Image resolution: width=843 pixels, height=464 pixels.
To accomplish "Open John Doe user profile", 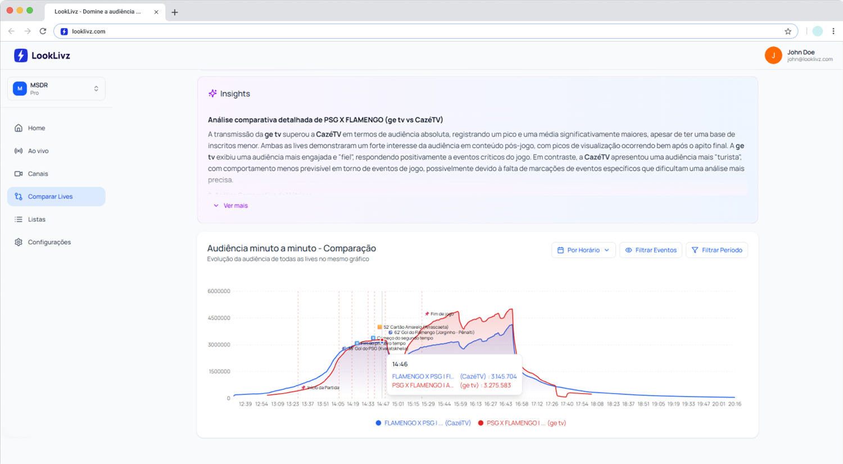I will 798,55.
